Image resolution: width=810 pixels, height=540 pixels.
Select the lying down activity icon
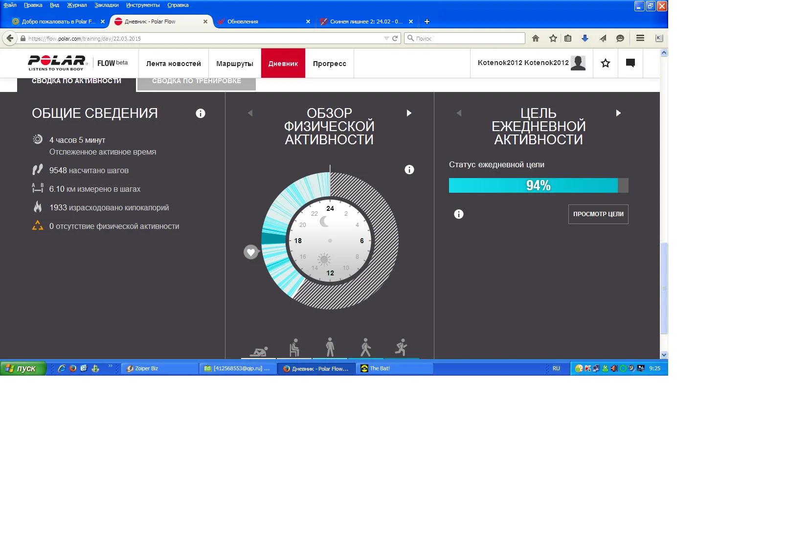point(259,351)
